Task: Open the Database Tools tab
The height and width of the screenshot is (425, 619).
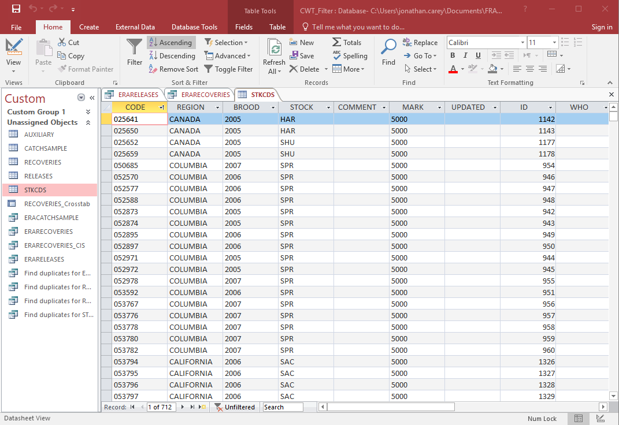Action: tap(194, 27)
